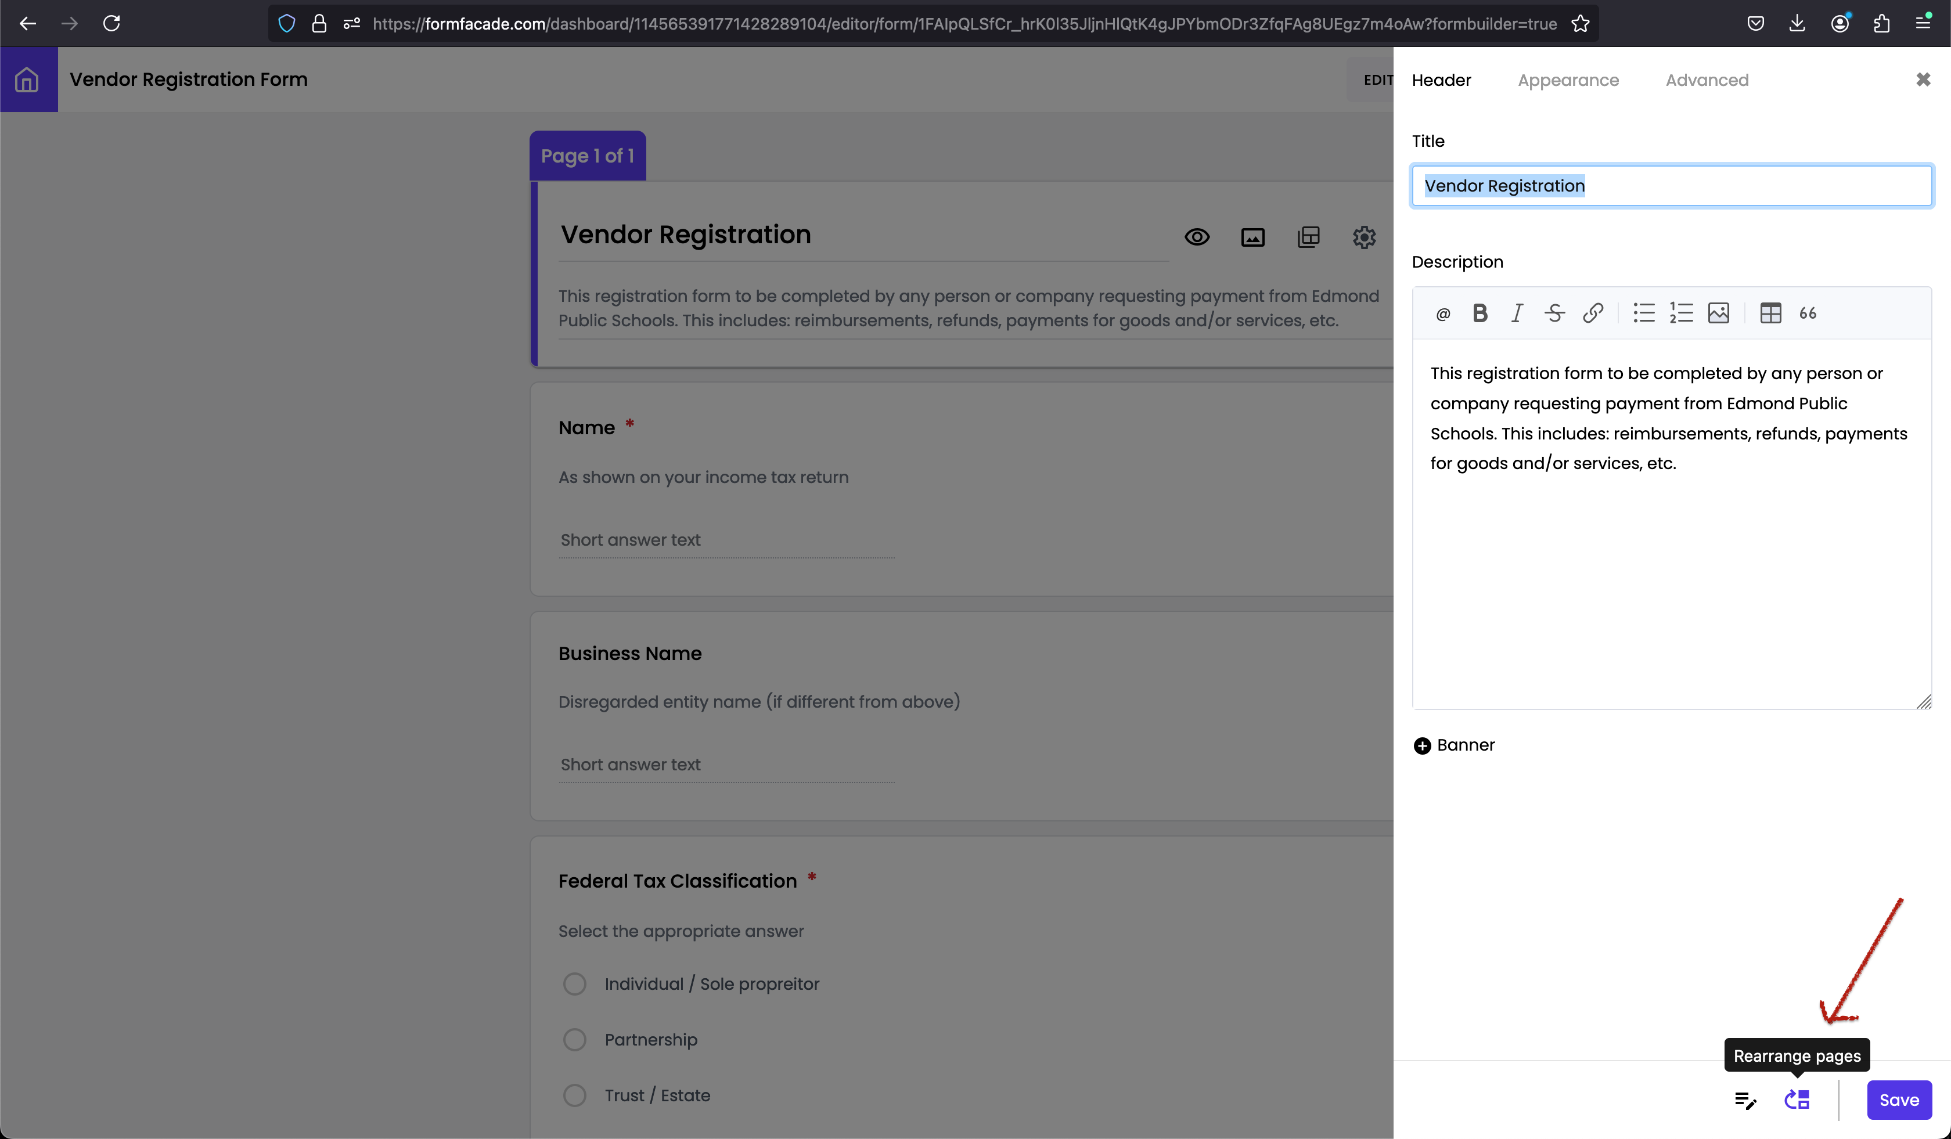The image size is (1951, 1139).
Task: Click the strikethrough formatting icon
Action: (x=1554, y=313)
